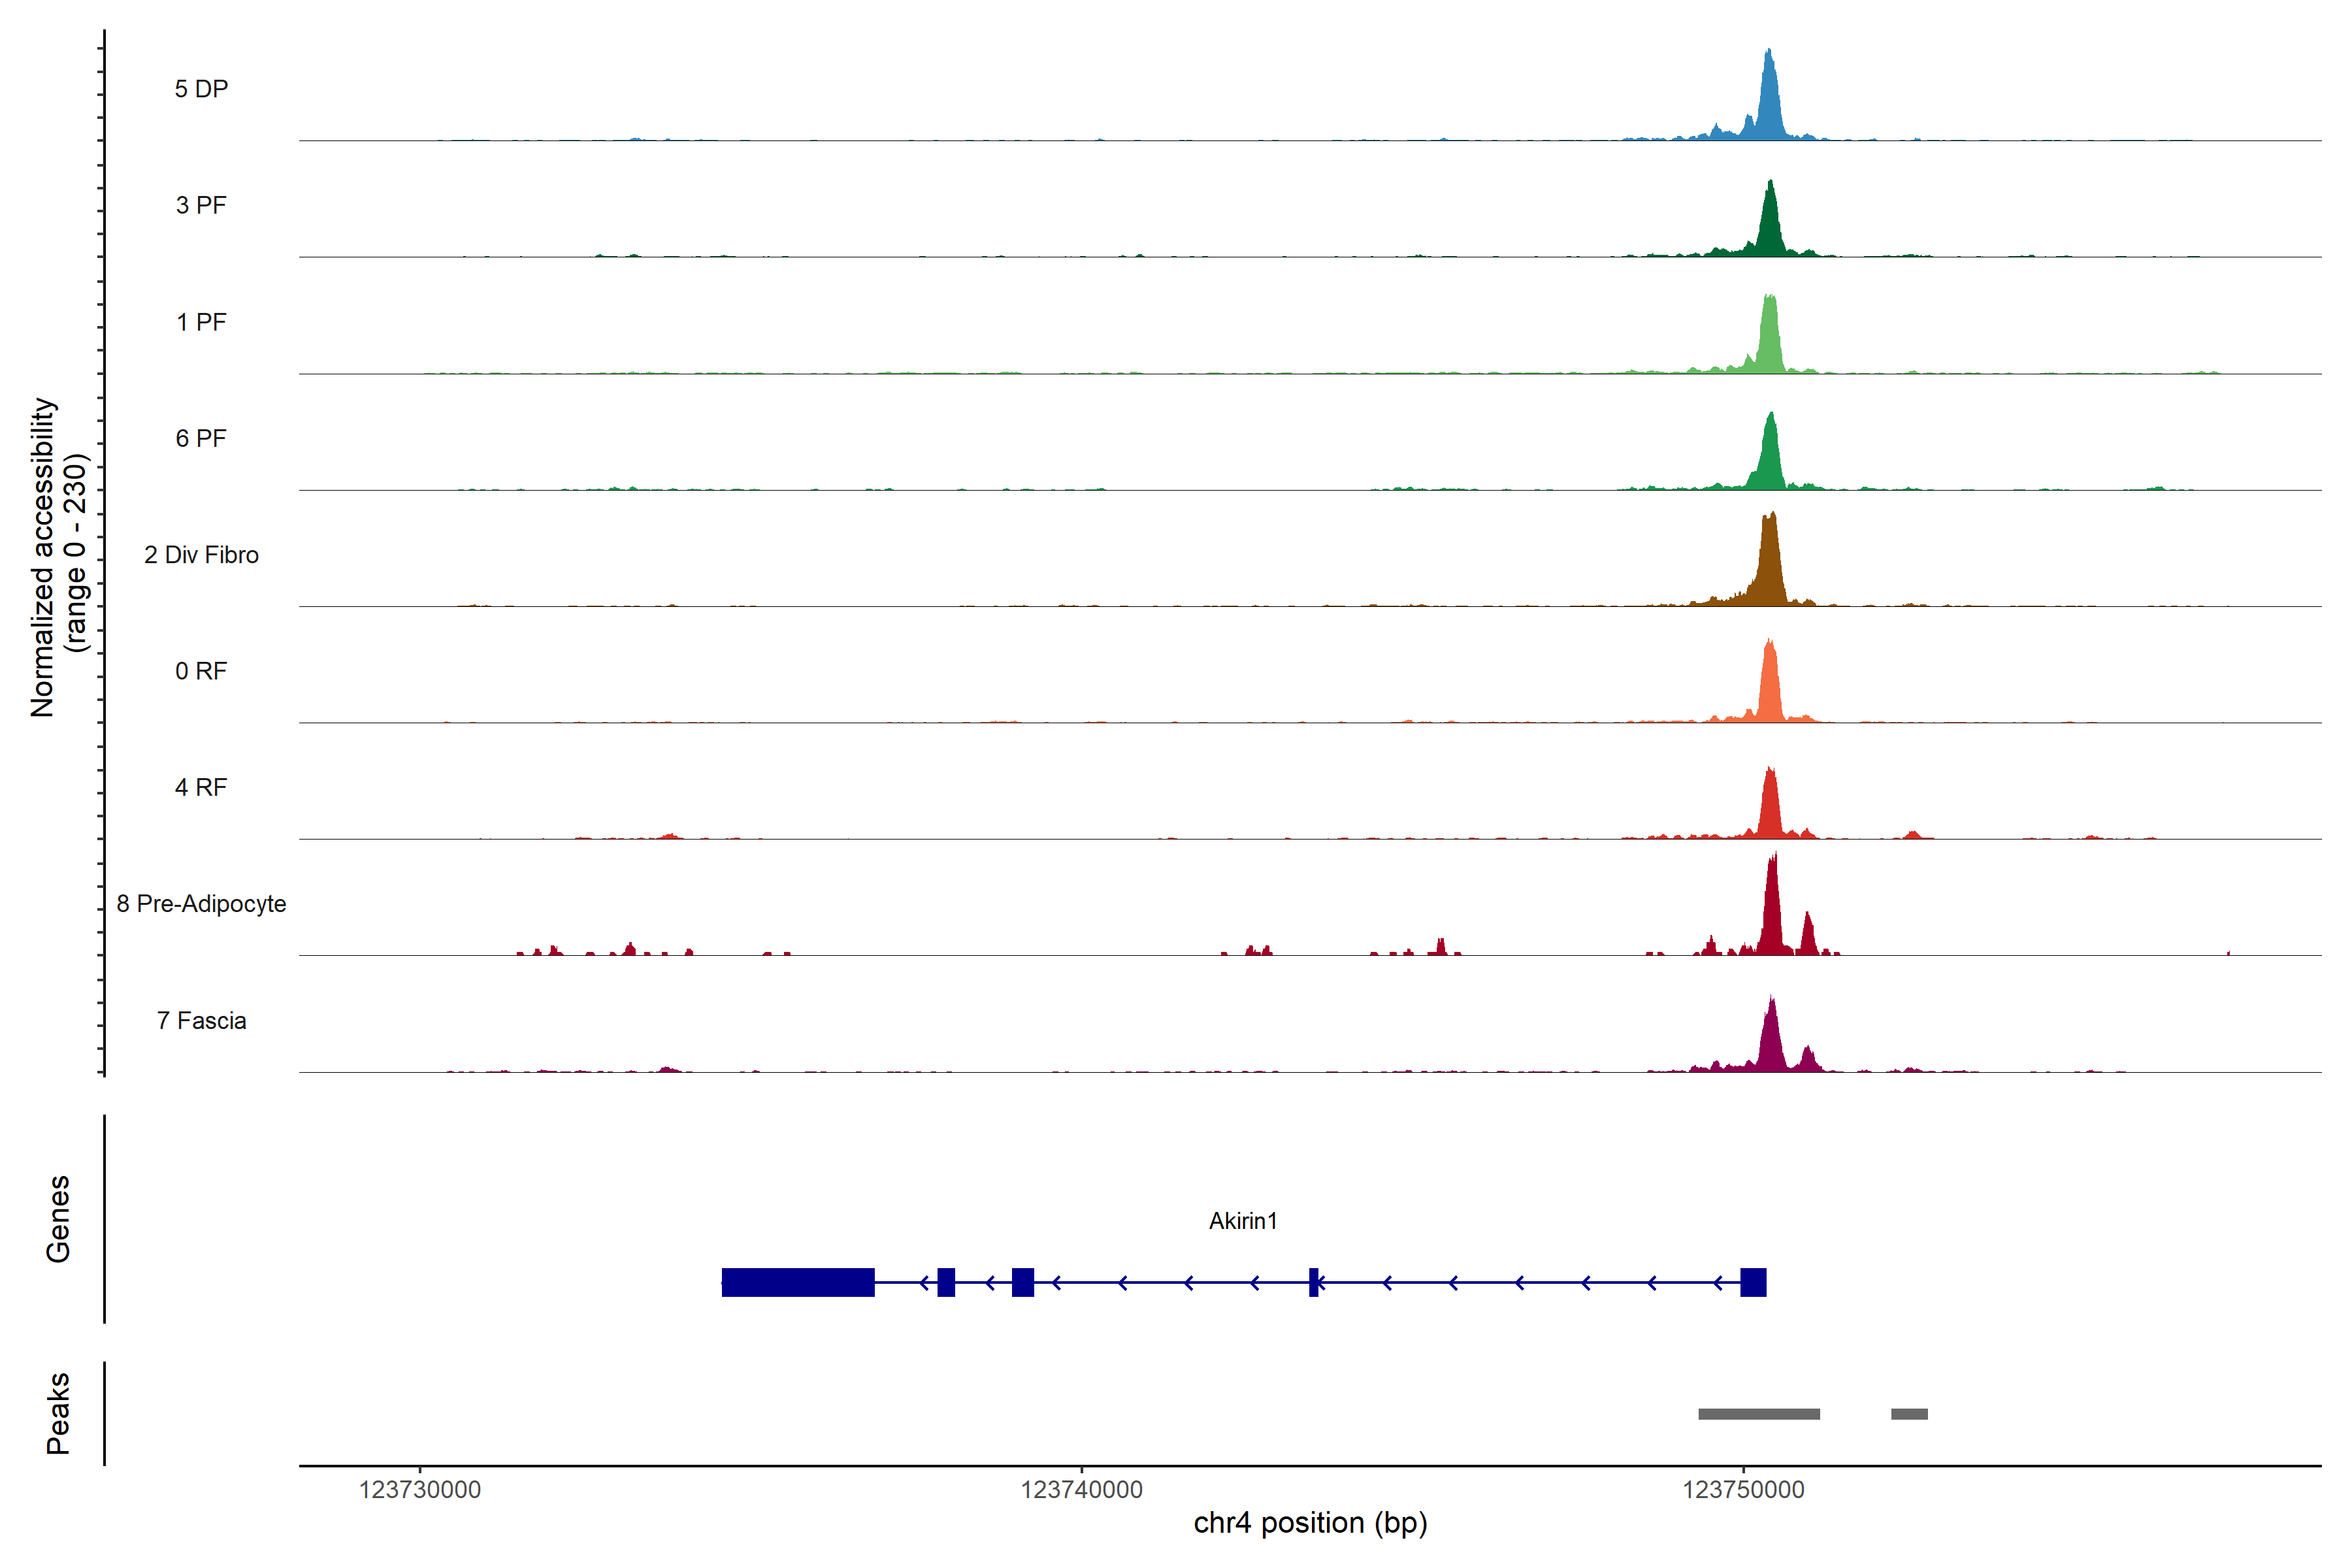
Task: Click the 8 Pre-Adipocyte track label
Action: (x=201, y=904)
